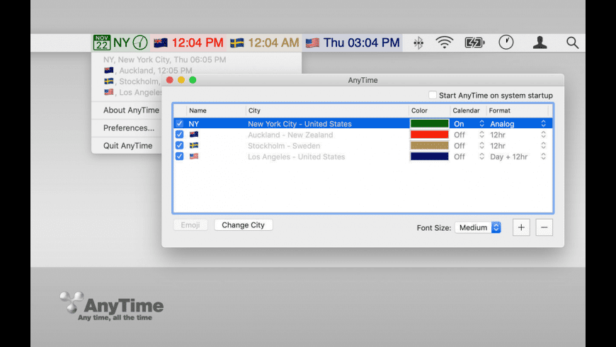Open the user account menu icon
616x347 pixels.
click(540, 42)
